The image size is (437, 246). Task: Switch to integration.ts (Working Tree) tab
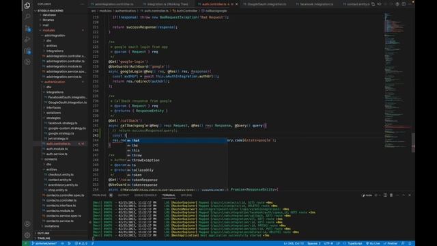[167, 4]
